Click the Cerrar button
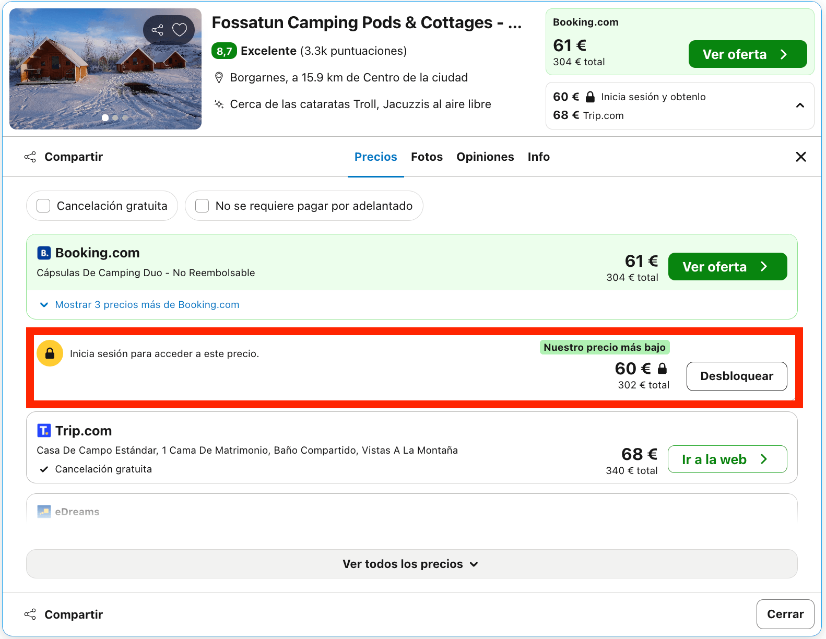Image resolution: width=826 pixels, height=639 pixels. click(x=785, y=614)
